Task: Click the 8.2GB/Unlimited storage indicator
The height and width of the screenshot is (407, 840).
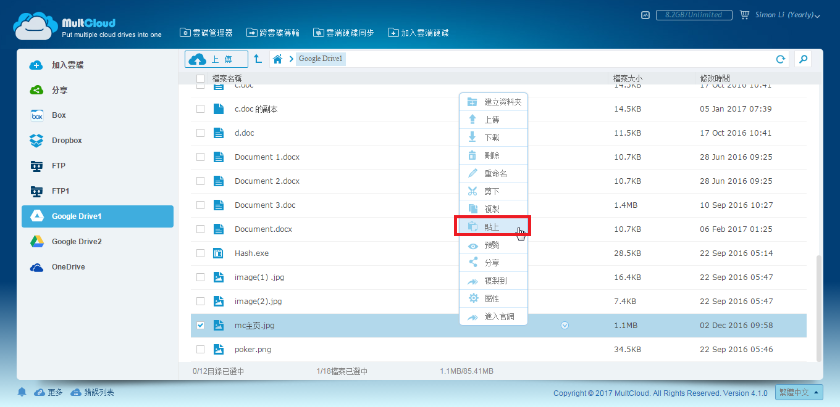Action: (x=694, y=15)
